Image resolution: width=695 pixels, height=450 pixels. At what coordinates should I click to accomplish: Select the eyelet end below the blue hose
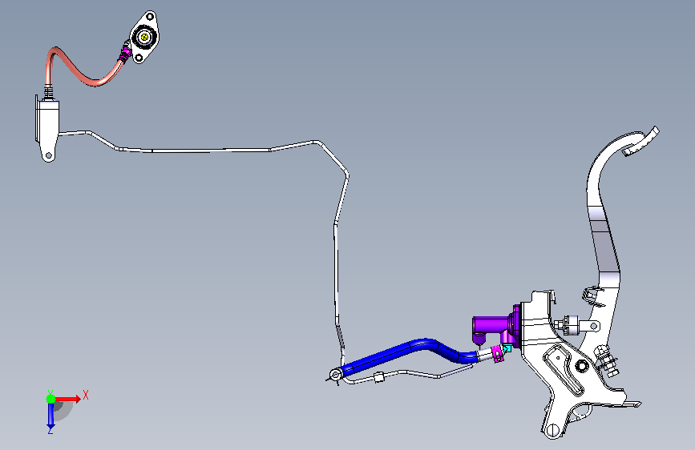[x=336, y=376]
